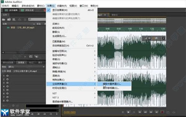Click the files panel preview play icon
Screen dimensions: 186x117
pyautogui.click(x=25, y=57)
